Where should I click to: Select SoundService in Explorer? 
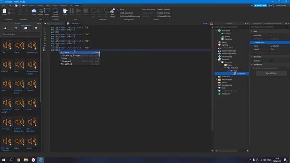click(x=227, y=85)
